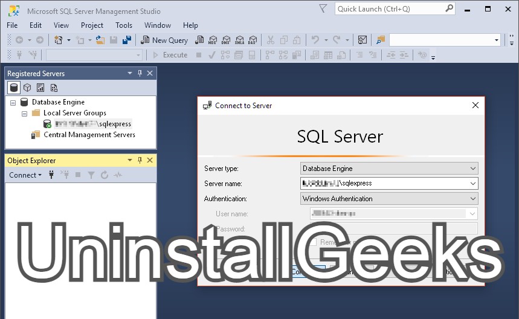The width and height of the screenshot is (519, 319).
Task: Click the Activity Monitor icon
Action: 363,40
